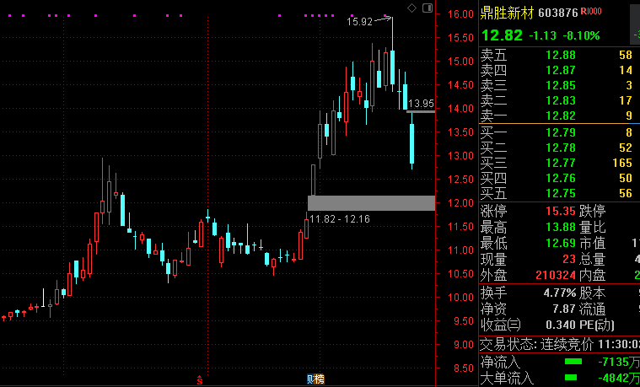Click the stock name 鼎胜新材

tap(507, 13)
